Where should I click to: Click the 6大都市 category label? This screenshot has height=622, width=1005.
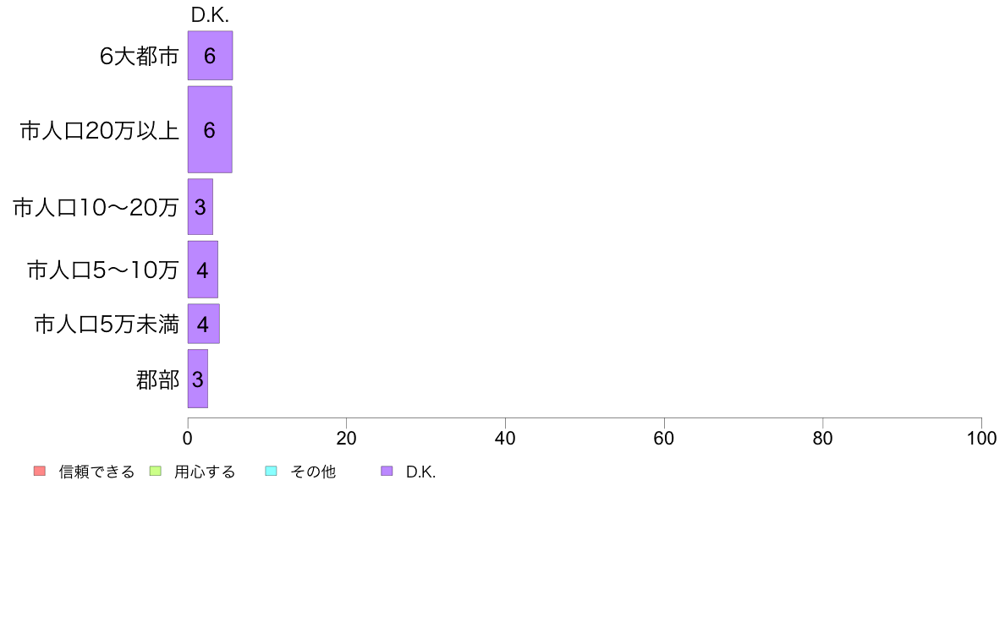139,57
